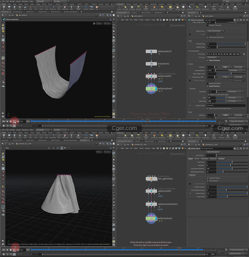The height and width of the screenshot is (257, 249).
Task: Open Define Pieces From Connectivity dropdown
Action: (215, 31)
